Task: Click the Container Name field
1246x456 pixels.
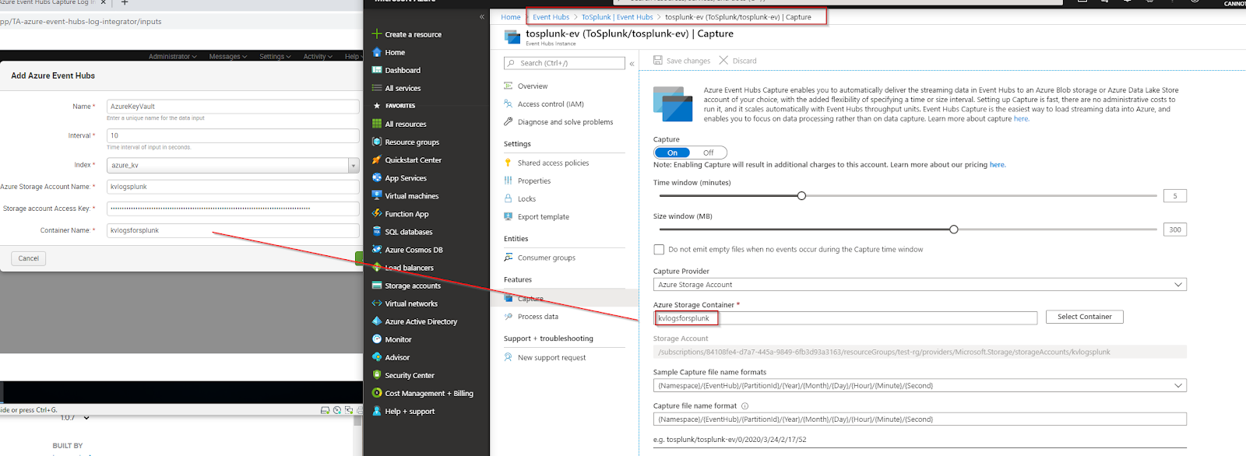Action: point(233,230)
